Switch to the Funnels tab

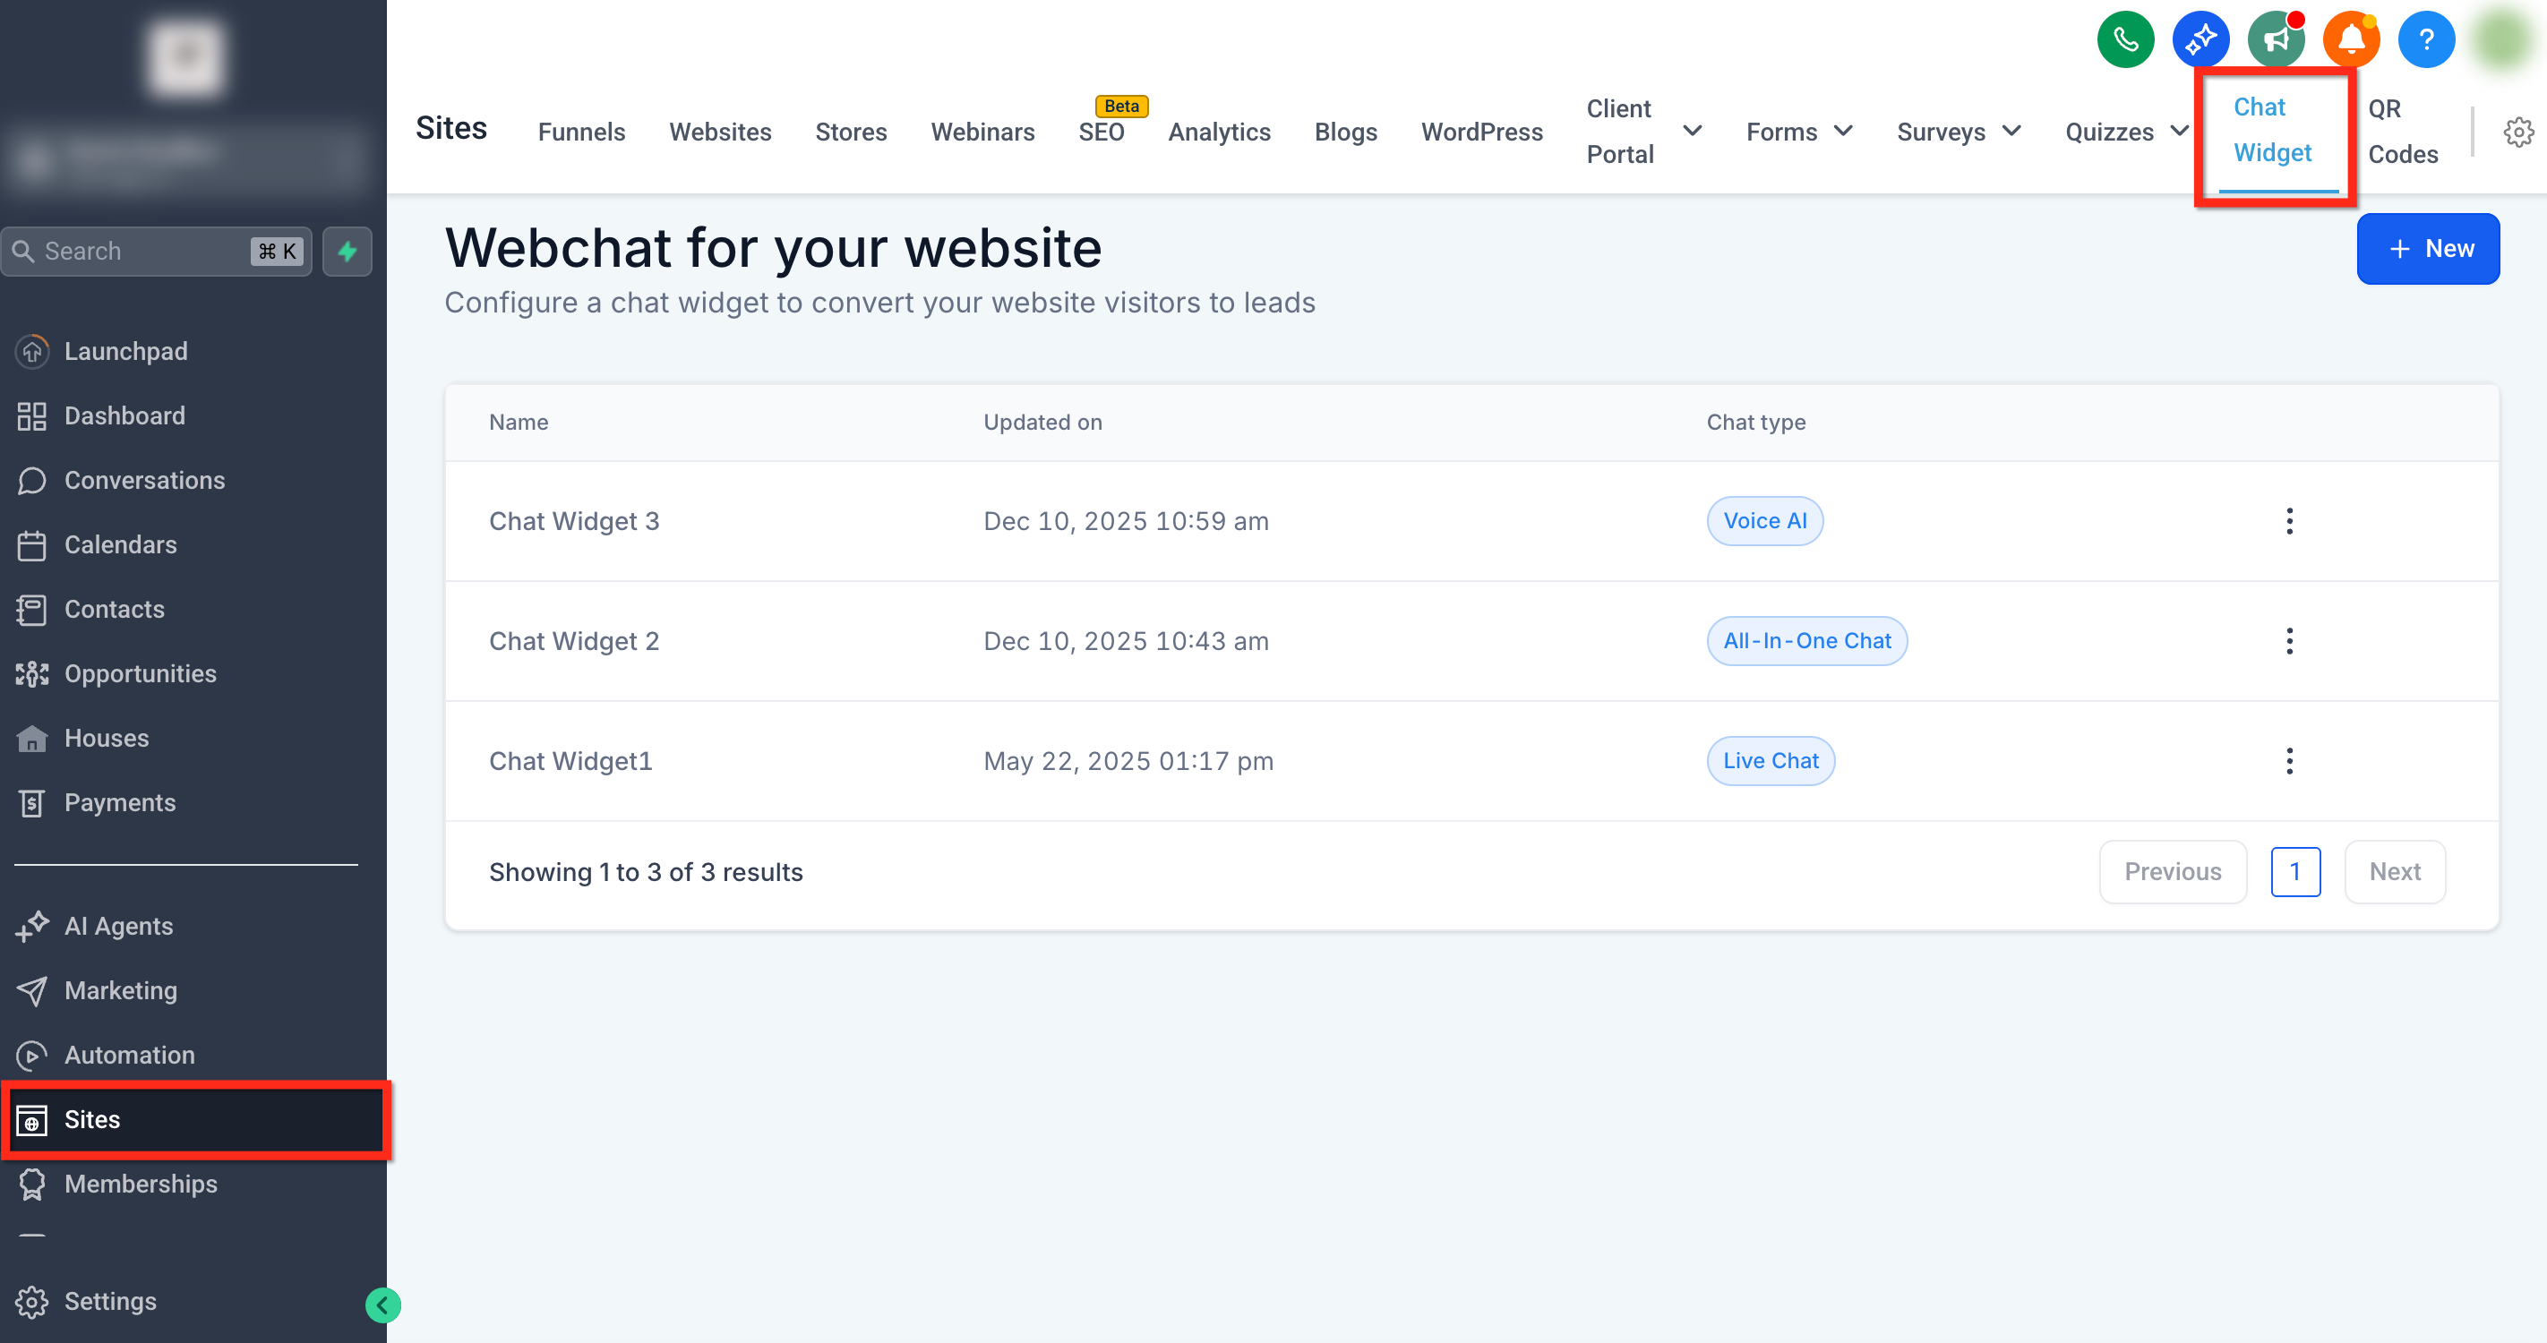[x=581, y=132]
